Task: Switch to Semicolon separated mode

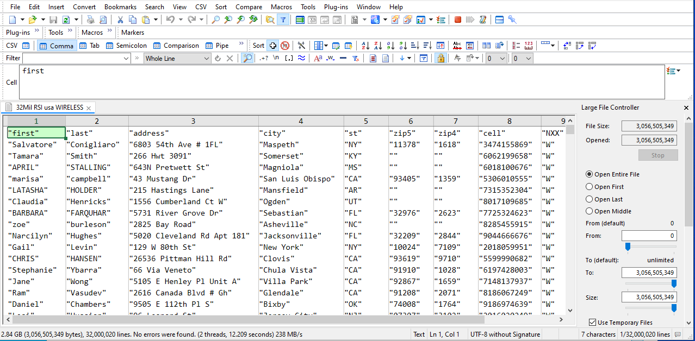Action: (x=126, y=46)
